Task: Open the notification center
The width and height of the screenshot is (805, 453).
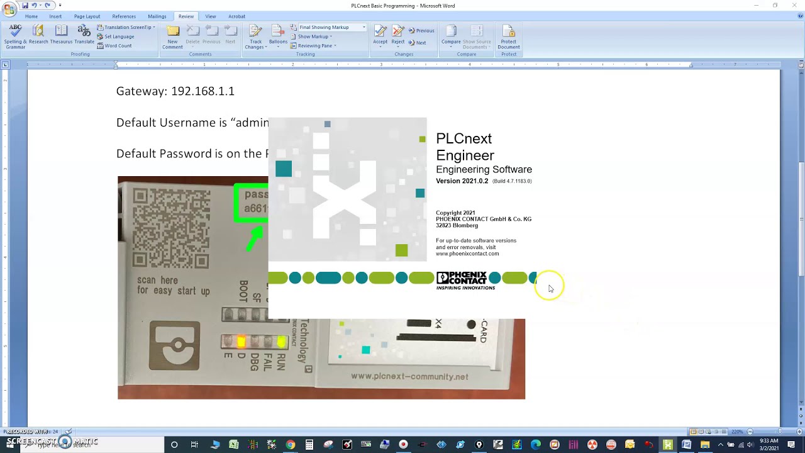Action: point(791,445)
